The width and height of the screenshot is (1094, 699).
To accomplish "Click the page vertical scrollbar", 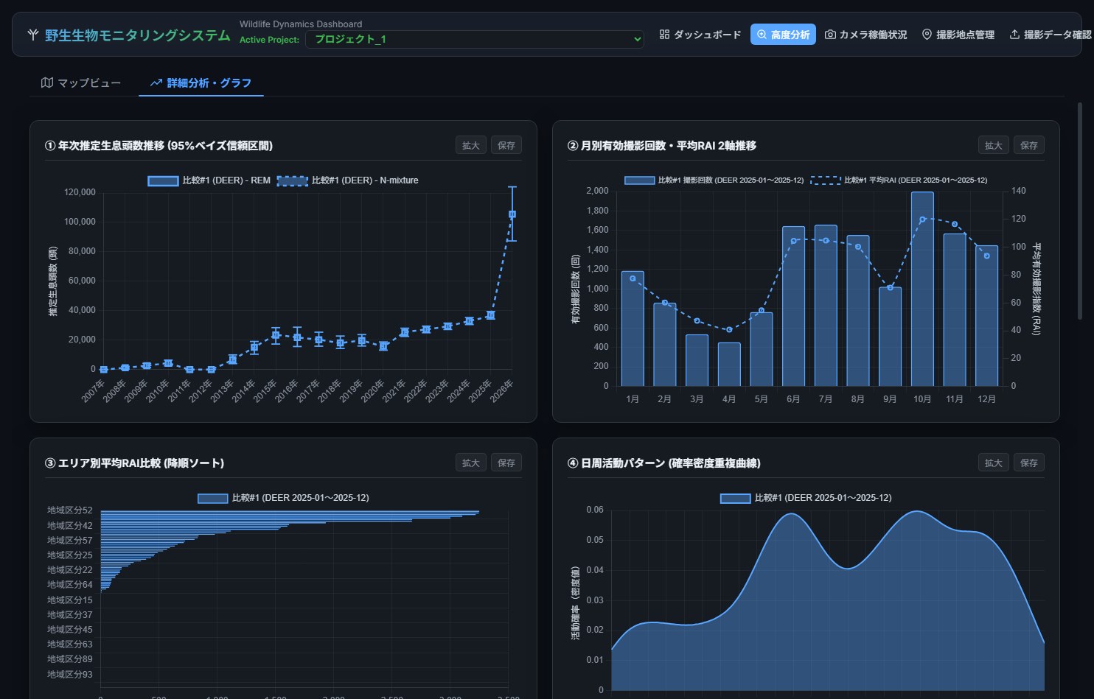I will [x=1080, y=211].
